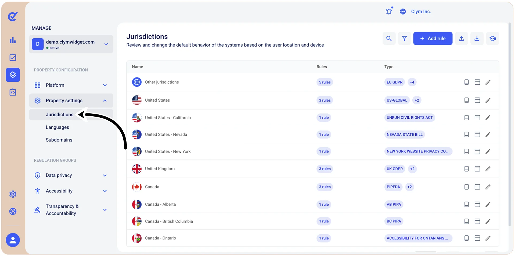Viewport: 515px width, 256px height.
Task: Search jurisdictions with the magnifier button
Action: pos(389,38)
